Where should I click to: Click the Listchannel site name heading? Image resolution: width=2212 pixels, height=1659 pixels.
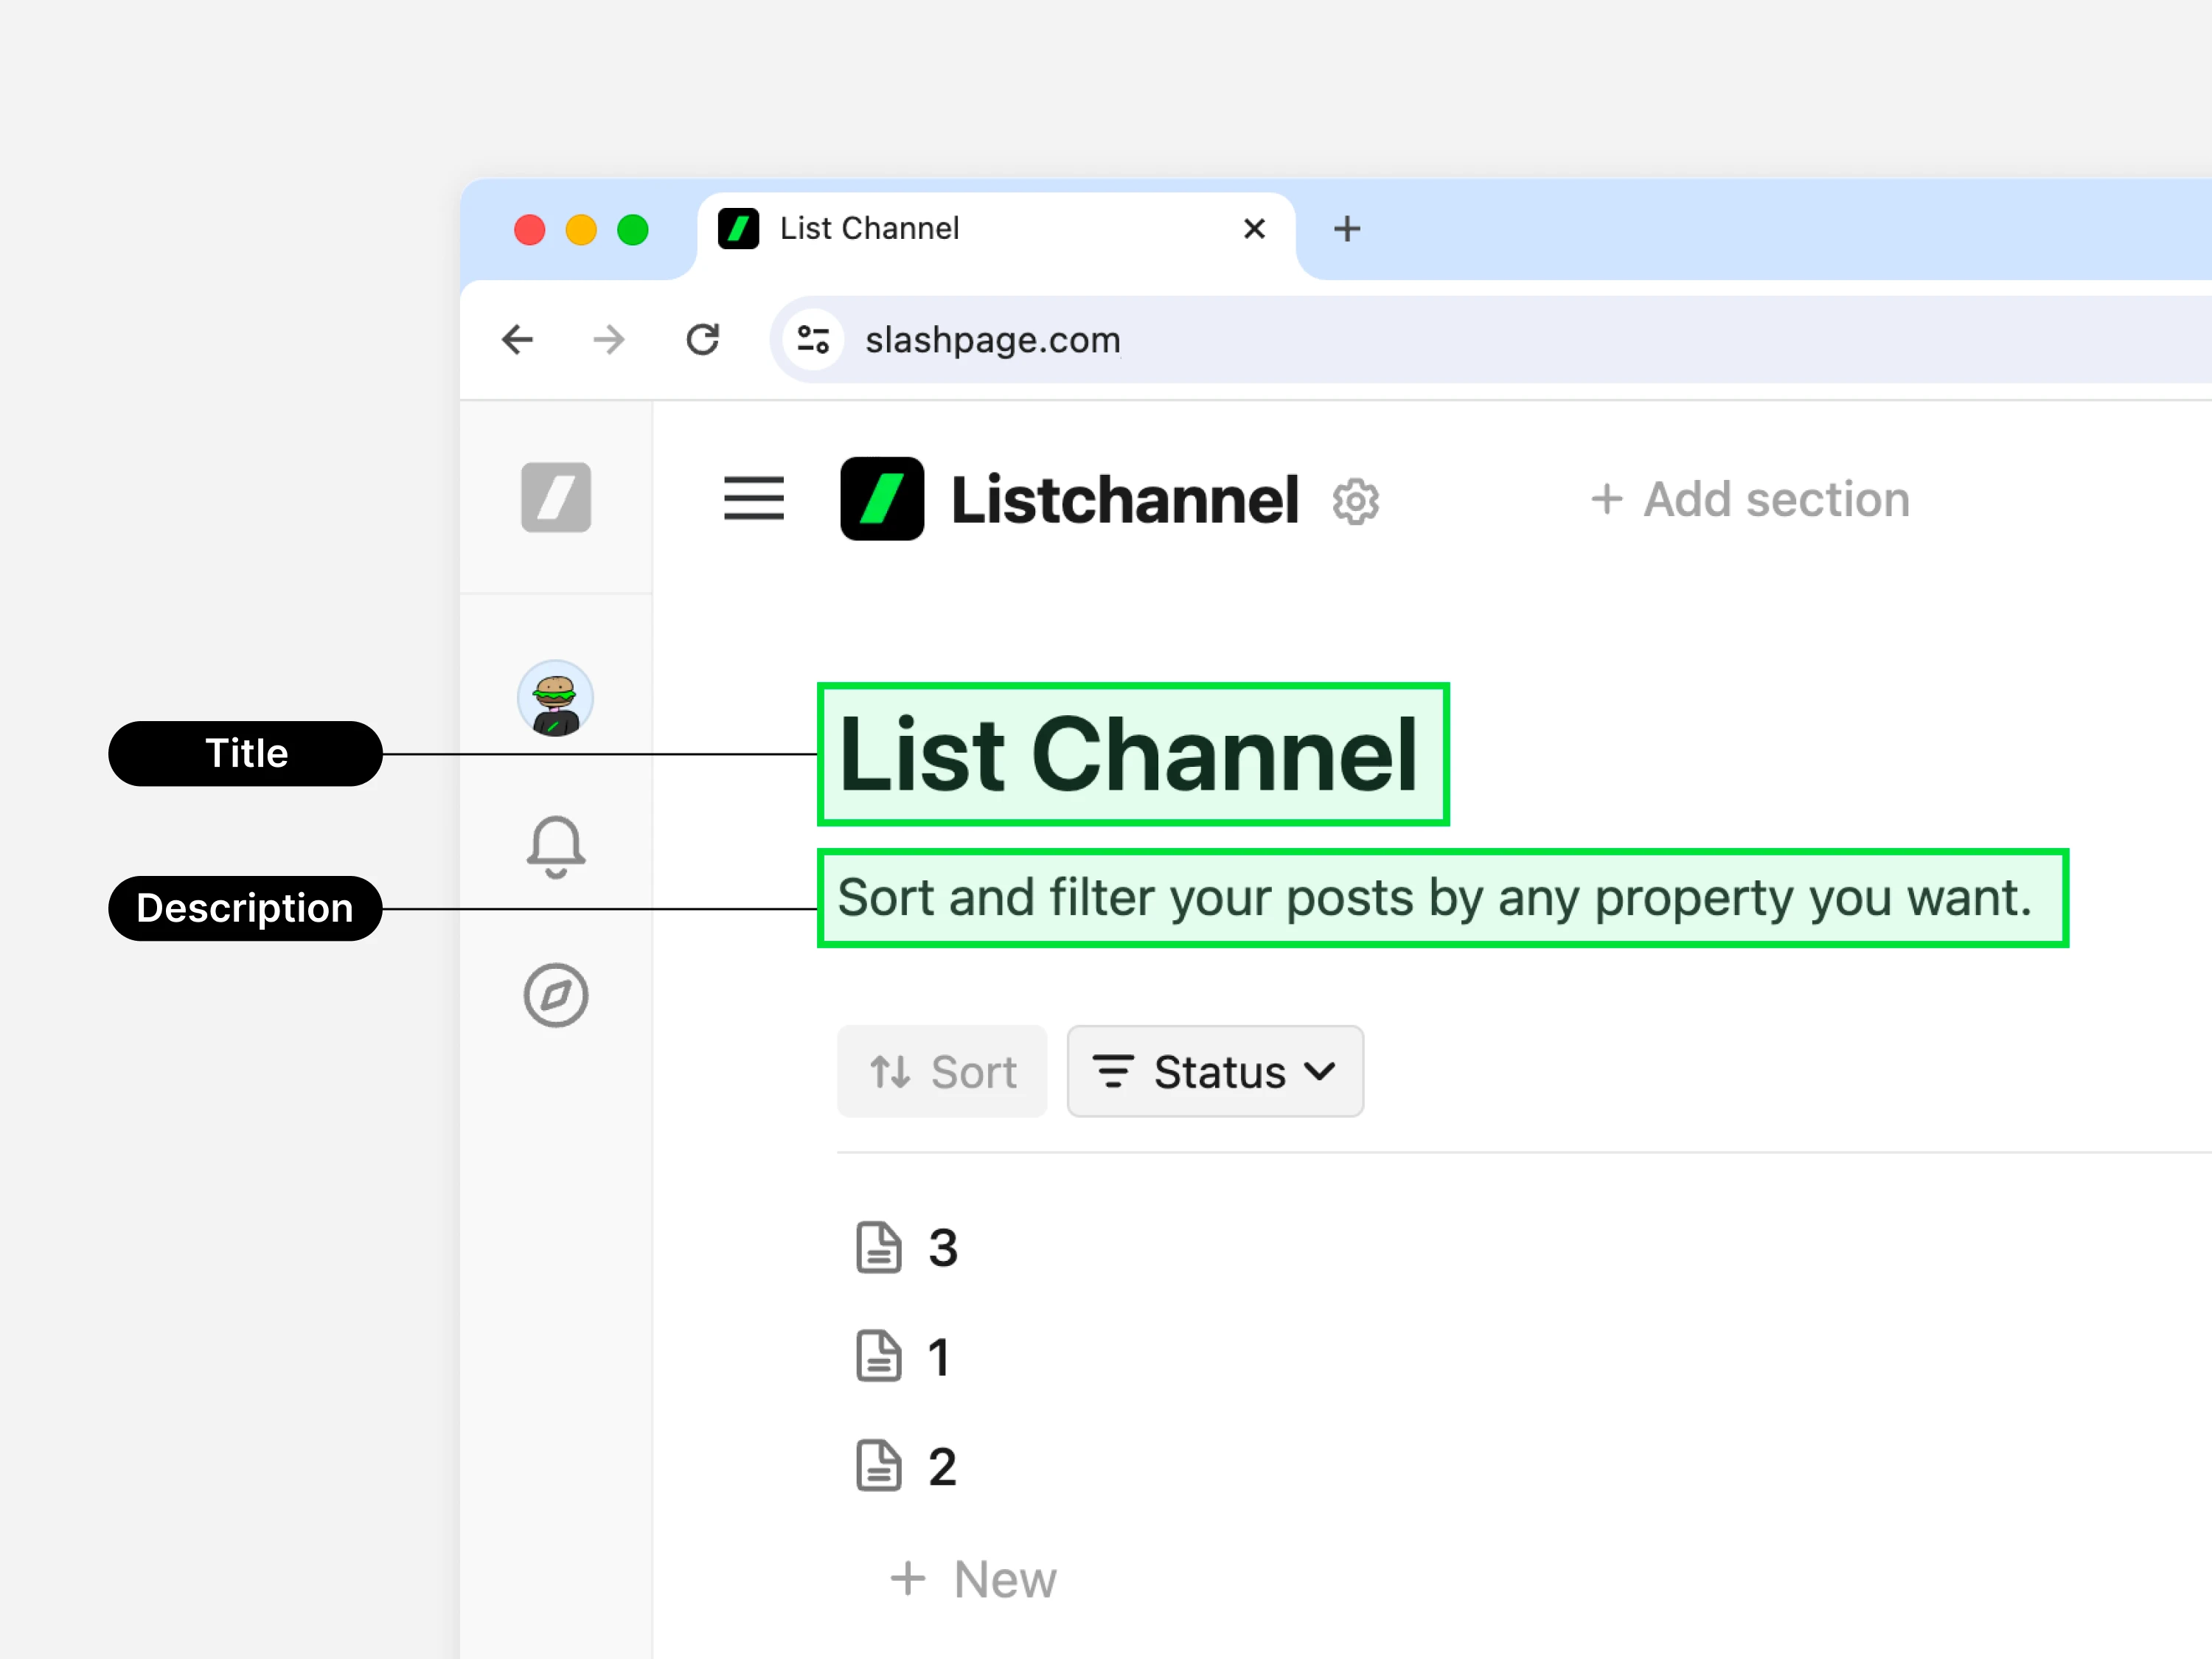point(1125,499)
